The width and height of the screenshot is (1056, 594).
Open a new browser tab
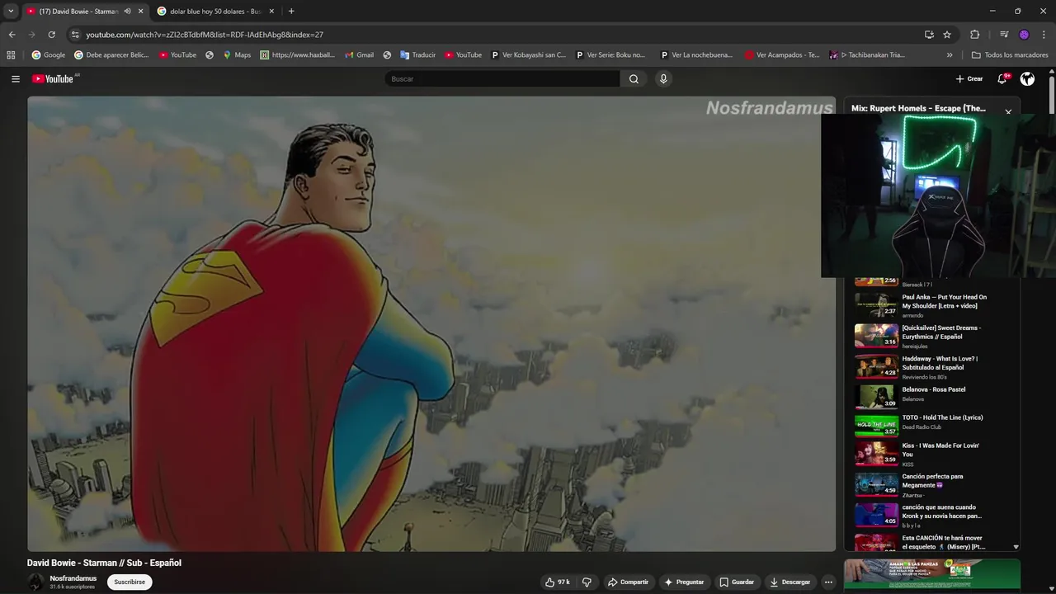291,12
